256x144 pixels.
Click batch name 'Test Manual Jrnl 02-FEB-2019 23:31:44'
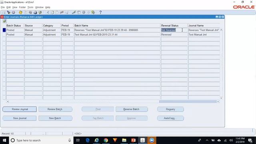(117, 35)
